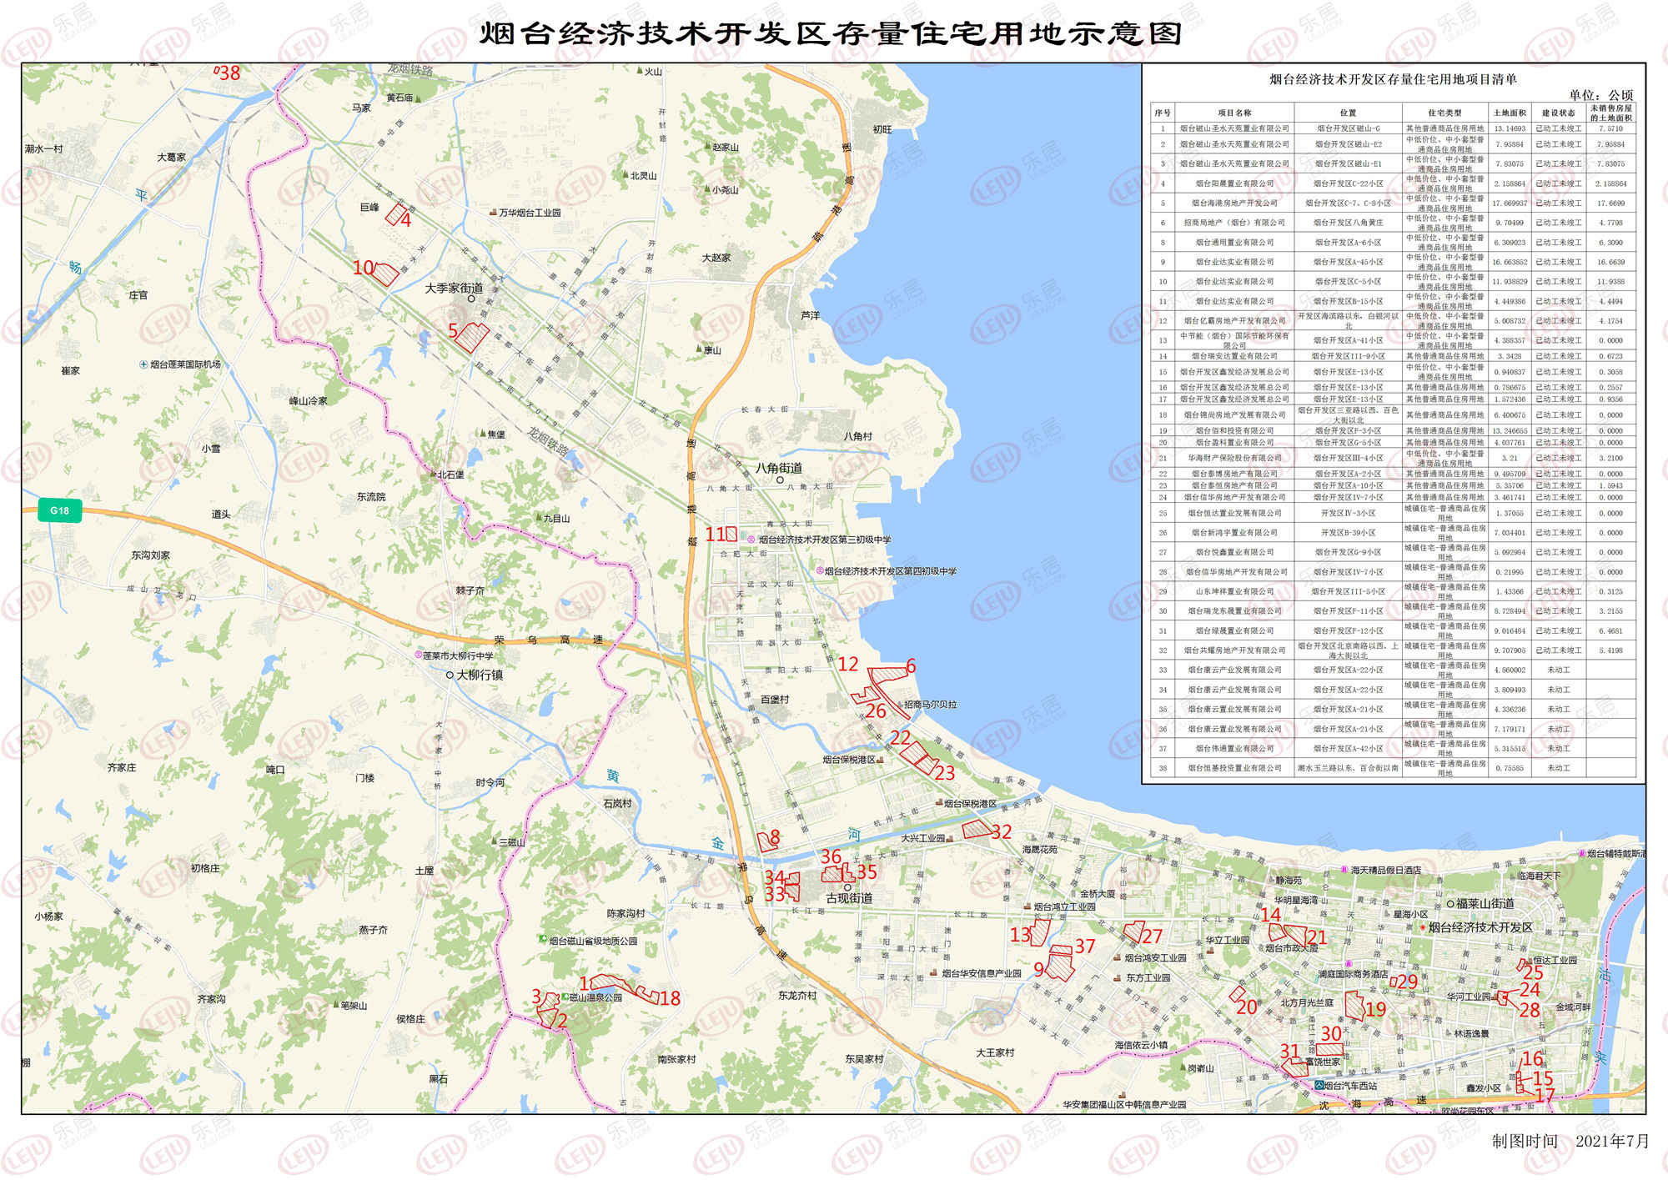Click the 华安集团福山区中韩信息产业园 label

click(1124, 1104)
